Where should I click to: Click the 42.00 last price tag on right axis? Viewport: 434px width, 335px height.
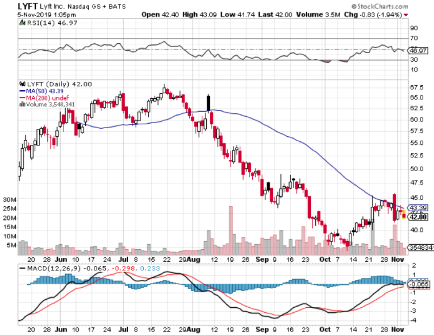point(418,217)
